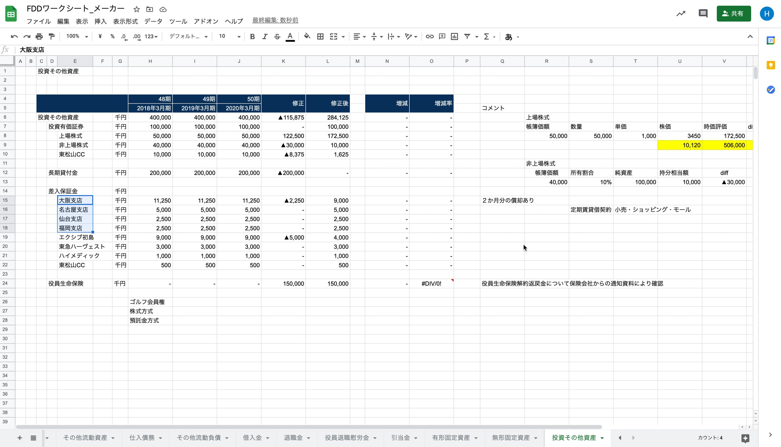
Task: Open the borders tool
Action: [320, 37]
